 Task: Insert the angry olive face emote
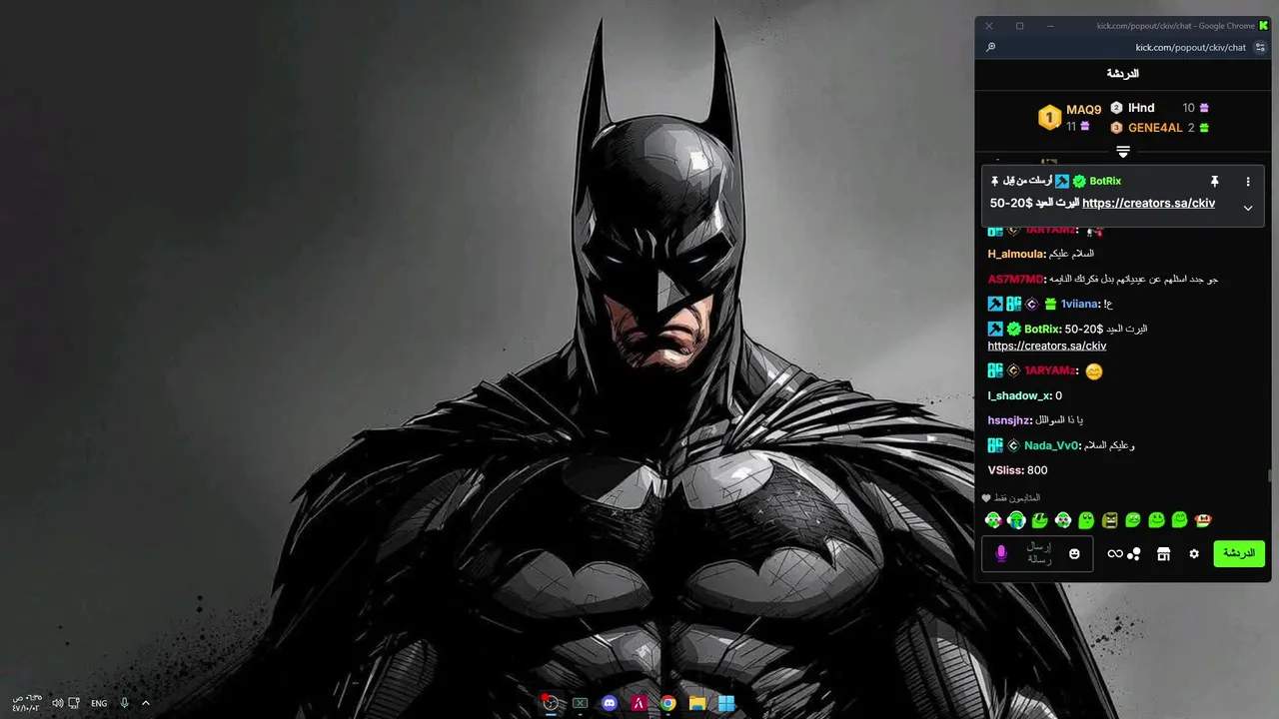[1110, 520]
